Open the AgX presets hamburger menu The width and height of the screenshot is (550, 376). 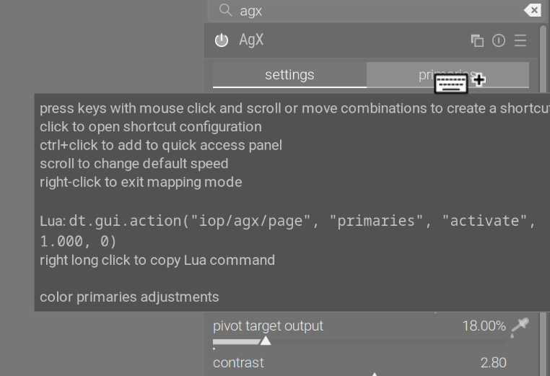point(520,41)
